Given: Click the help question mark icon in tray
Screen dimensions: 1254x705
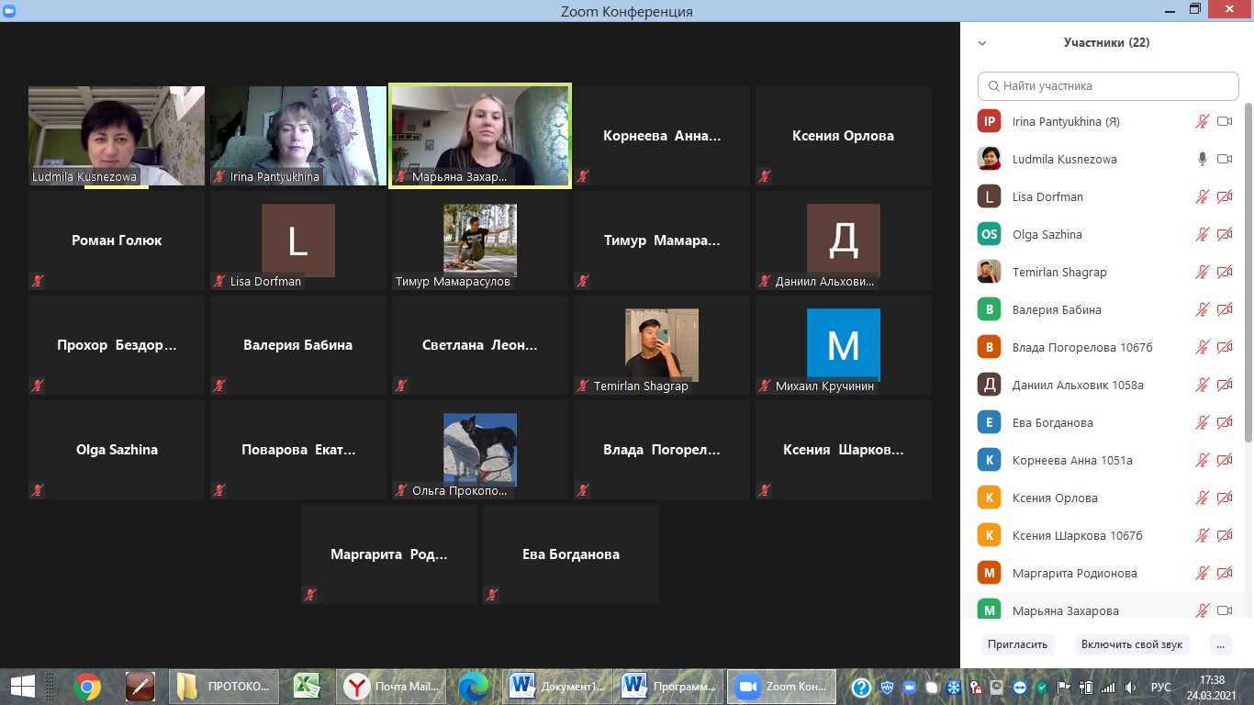Looking at the screenshot, I should [861, 687].
